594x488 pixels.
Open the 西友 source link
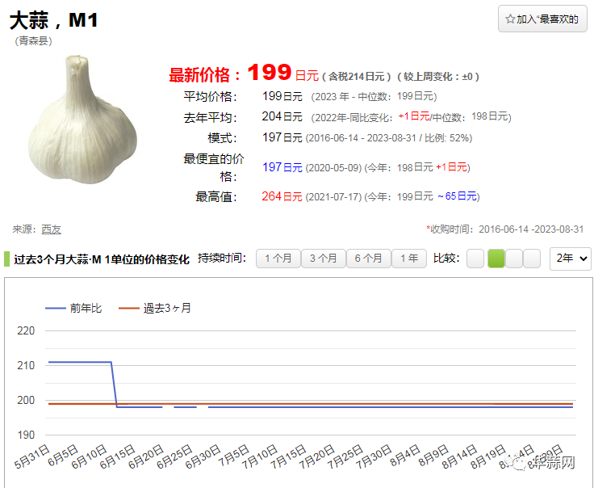[x=51, y=229]
